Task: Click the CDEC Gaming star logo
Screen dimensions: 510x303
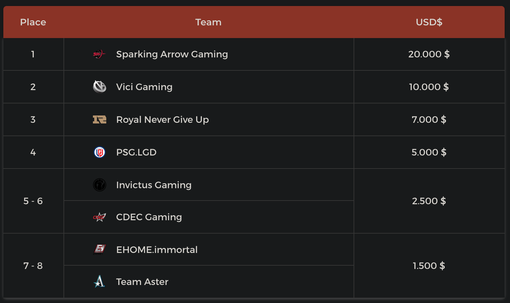Action: pyautogui.click(x=99, y=217)
